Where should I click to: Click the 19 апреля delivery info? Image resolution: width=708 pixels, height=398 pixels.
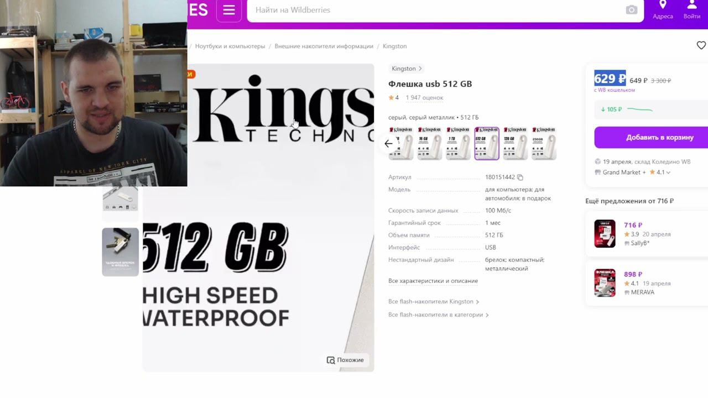click(x=647, y=162)
